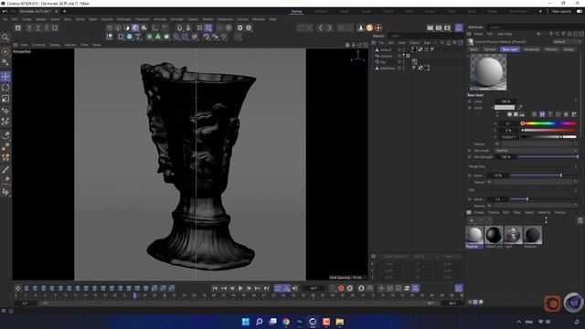Viewport: 585px width, 329px height.
Task: Toggle the Mix strength animation dot
Action: (x=470, y=157)
